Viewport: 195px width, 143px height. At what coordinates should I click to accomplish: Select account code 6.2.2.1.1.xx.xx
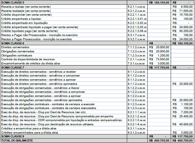click(x=136, y=14)
